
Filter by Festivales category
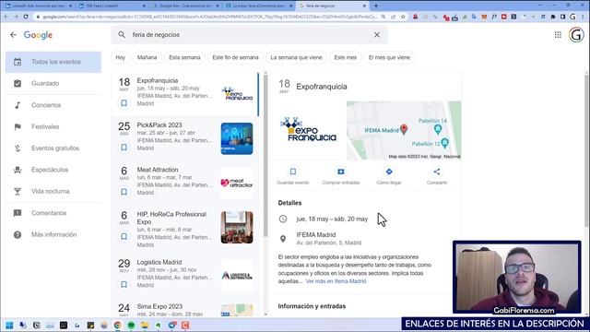pos(53,126)
